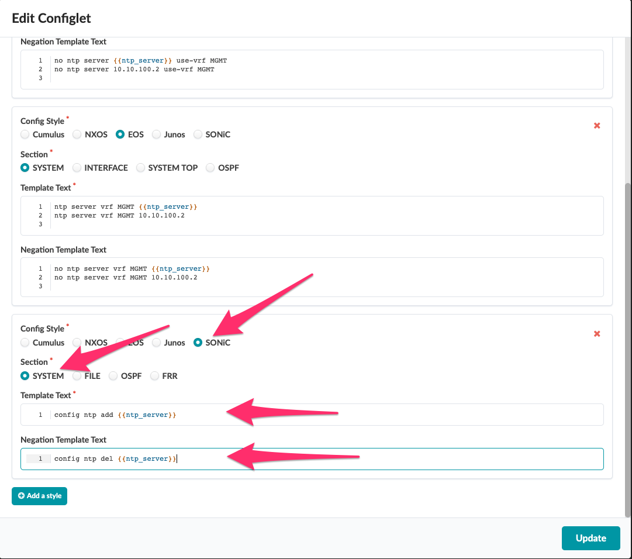Select the FRR section option
The image size is (632, 559).
(154, 375)
